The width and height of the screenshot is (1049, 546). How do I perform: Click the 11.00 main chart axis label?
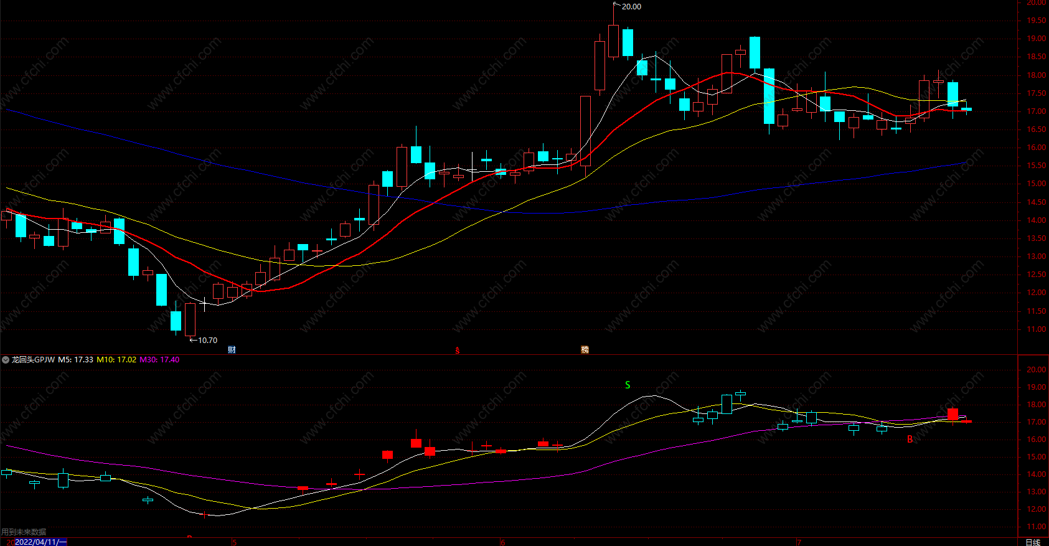coord(1037,329)
